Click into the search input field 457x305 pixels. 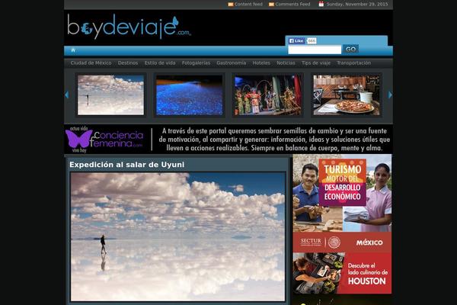pos(315,50)
